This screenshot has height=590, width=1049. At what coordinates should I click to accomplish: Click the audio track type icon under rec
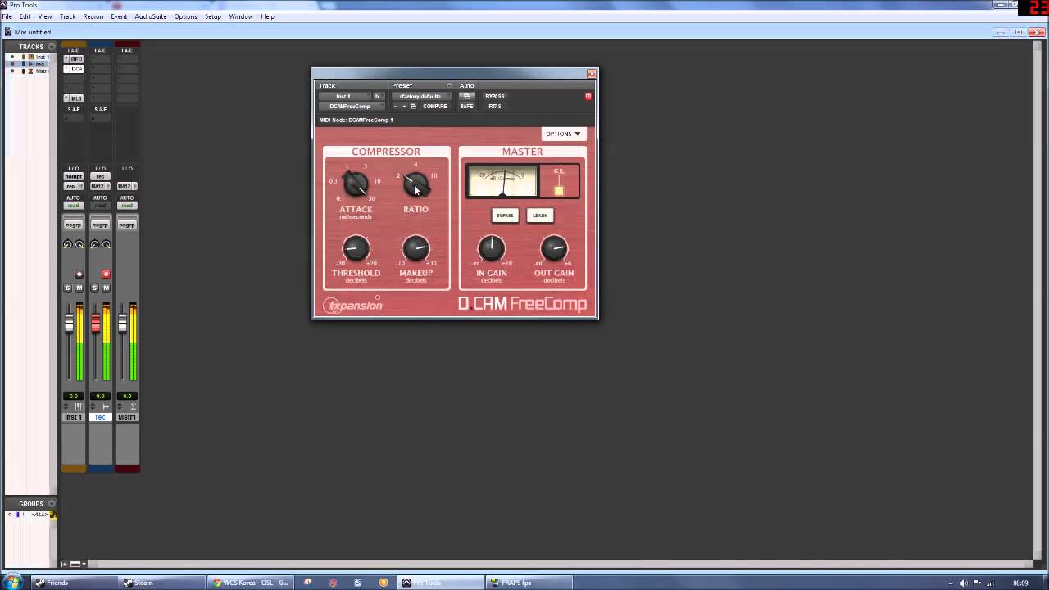[x=107, y=406]
